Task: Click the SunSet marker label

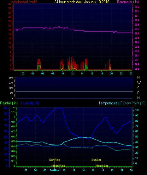Action: [96, 160]
